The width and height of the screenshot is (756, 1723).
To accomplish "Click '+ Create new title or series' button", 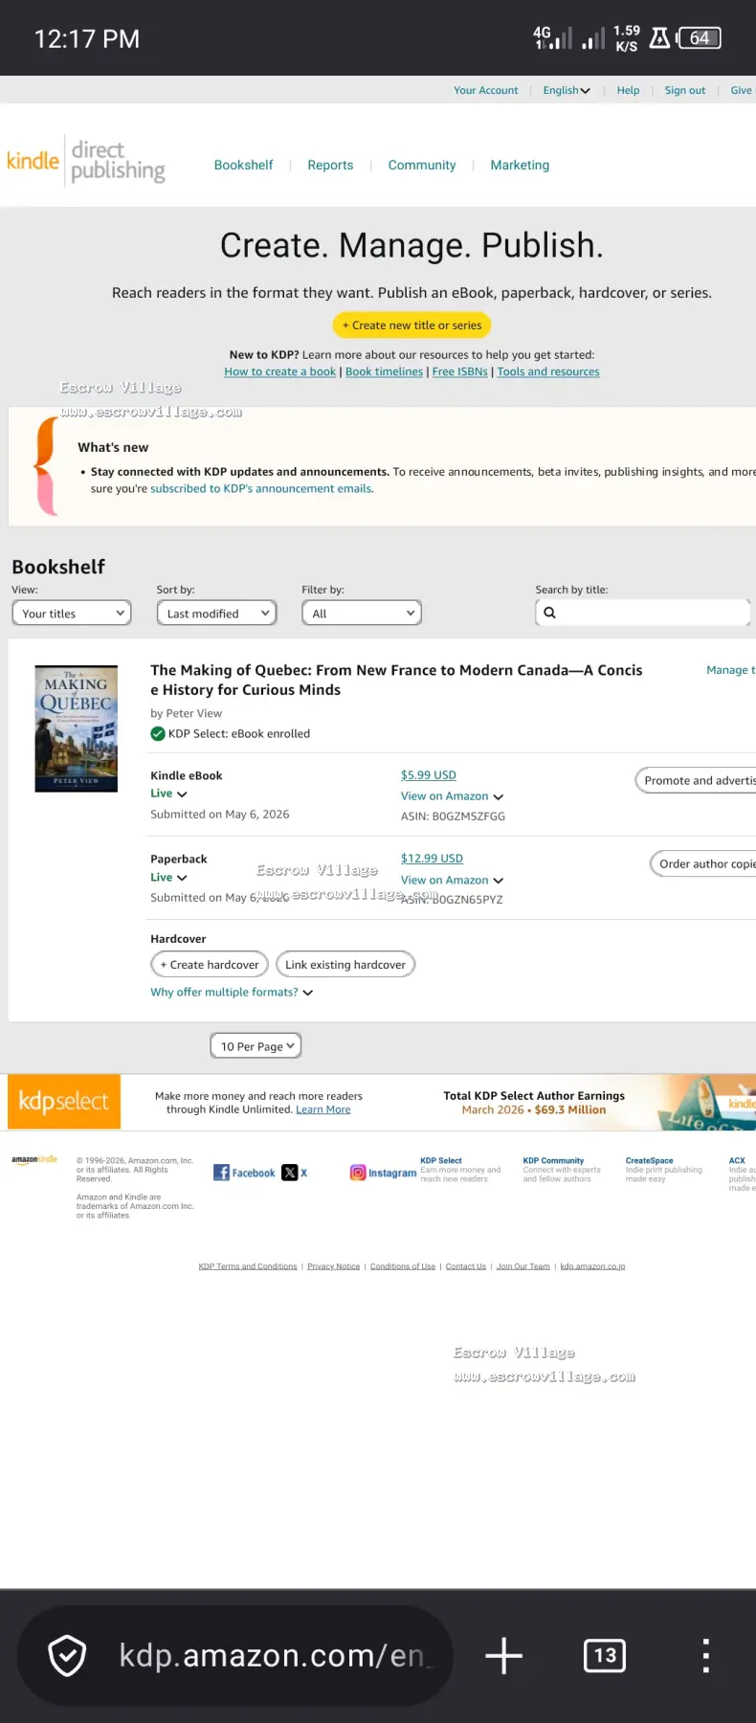I will pyautogui.click(x=411, y=325).
